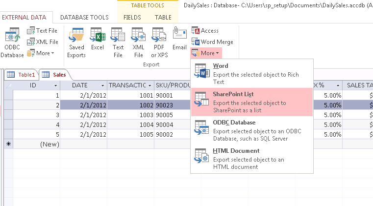Click the new record row selector asterisk
This screenshot has height=206, width=373.
(x=8, y=144)
